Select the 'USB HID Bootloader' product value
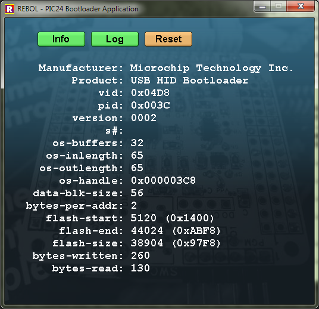Image resolution: width=319 pixels, height=309 pixels. [189, 81]
